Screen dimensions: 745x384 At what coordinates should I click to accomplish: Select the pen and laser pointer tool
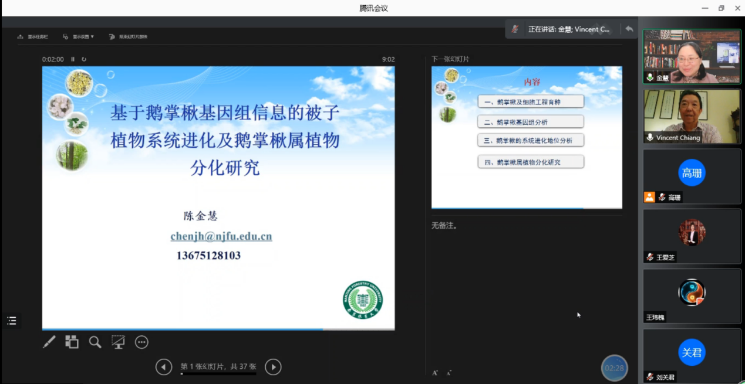(x=49, y=342)
